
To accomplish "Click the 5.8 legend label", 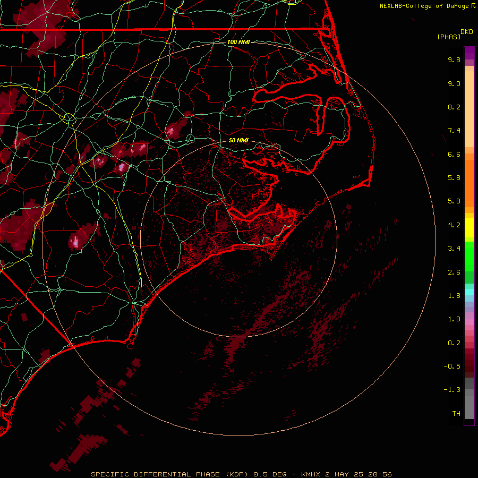I will [454, 178].
